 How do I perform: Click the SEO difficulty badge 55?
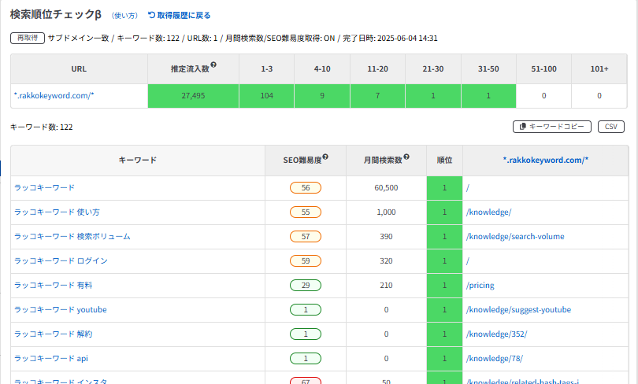coord(306,212)
